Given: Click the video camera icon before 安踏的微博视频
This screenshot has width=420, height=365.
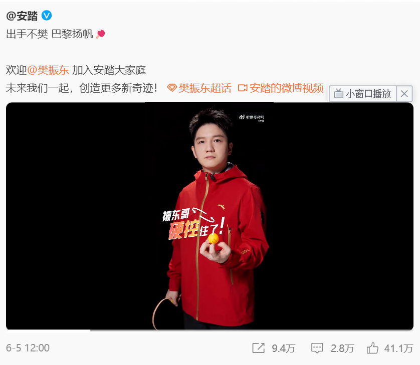Looking at the screenshot, I should (x=243, y=88).
